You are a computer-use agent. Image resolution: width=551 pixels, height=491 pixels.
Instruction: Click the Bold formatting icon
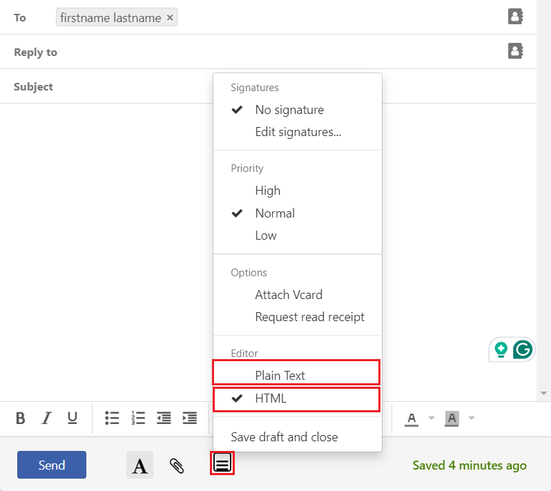21,418
